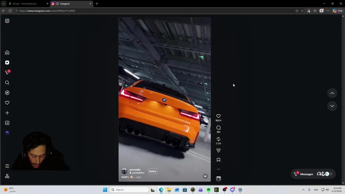Open the weather widget showing 20°C
This screenshot has height=194, width=345.
point(9,190)
